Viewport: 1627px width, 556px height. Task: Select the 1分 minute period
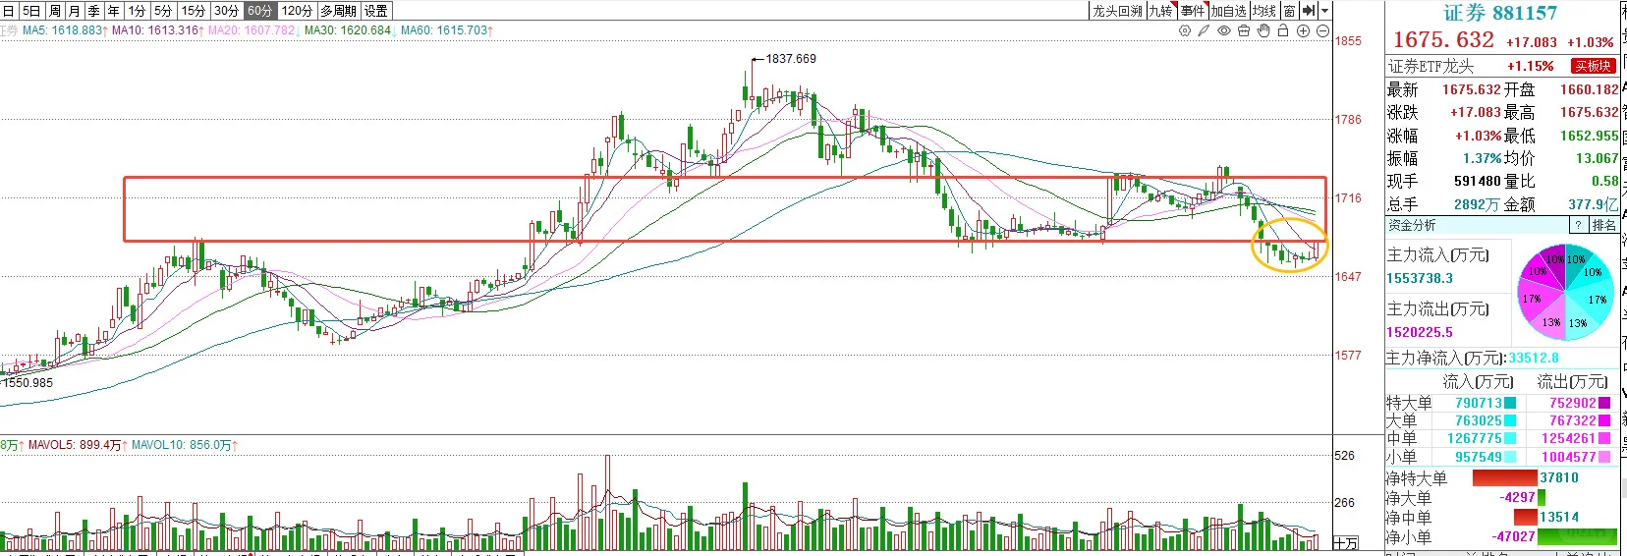pyautogui.click(x=137, y=11)
